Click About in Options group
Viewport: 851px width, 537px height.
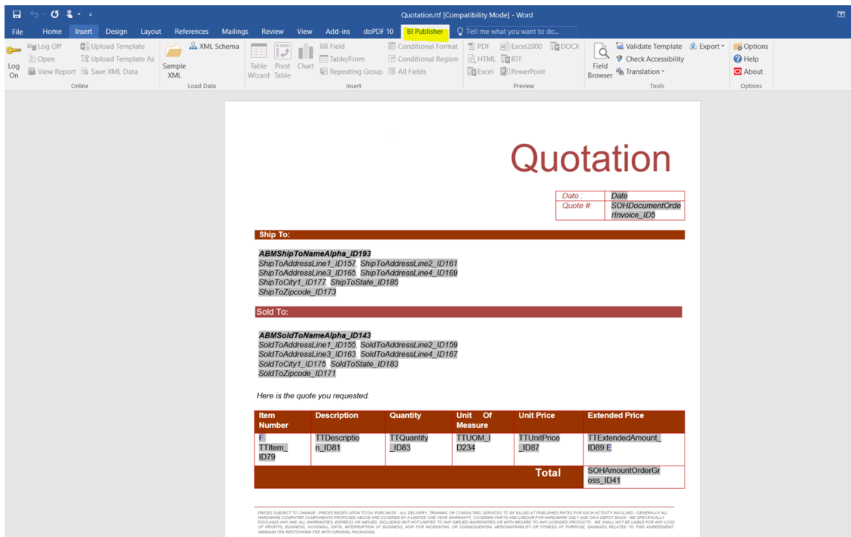click(x=748, y=72)
